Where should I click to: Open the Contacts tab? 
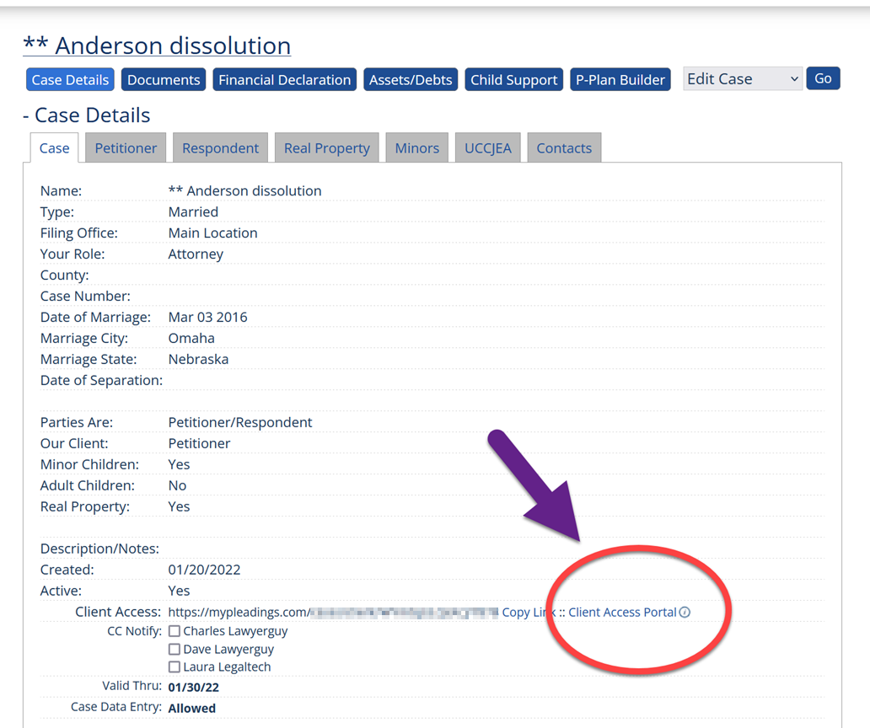click(x=564, y=147)
